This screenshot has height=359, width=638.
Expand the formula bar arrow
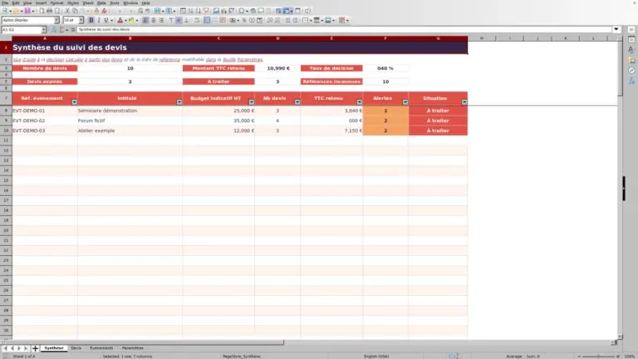(x=616, y=29)
